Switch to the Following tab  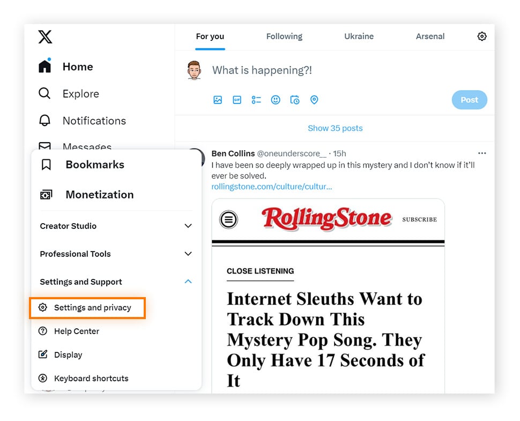point(284,36)
